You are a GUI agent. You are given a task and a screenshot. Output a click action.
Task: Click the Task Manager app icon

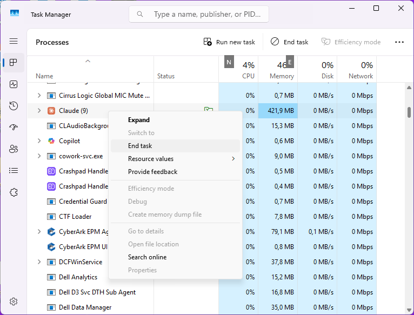[x=15, y=13]
